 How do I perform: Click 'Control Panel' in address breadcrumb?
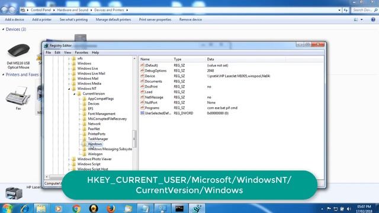pos(41,10)
